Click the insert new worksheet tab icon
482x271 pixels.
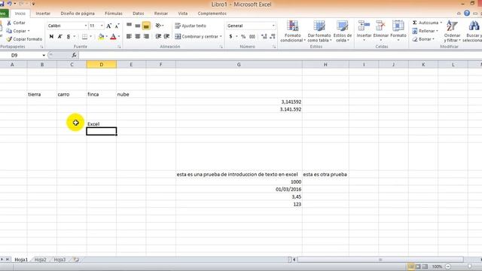(76, 260)
